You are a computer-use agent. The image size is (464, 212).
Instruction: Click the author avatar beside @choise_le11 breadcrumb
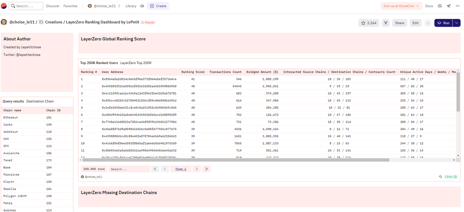(4, 22)
